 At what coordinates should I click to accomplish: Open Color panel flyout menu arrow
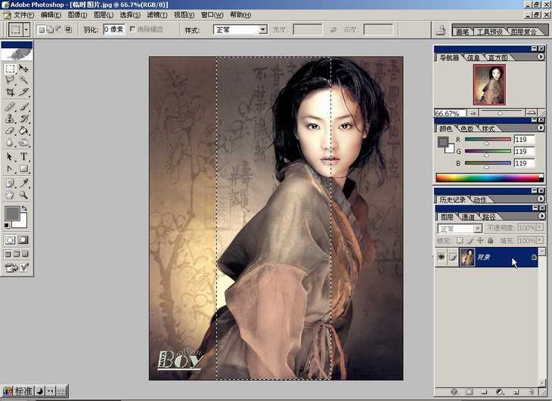[541, 128]
